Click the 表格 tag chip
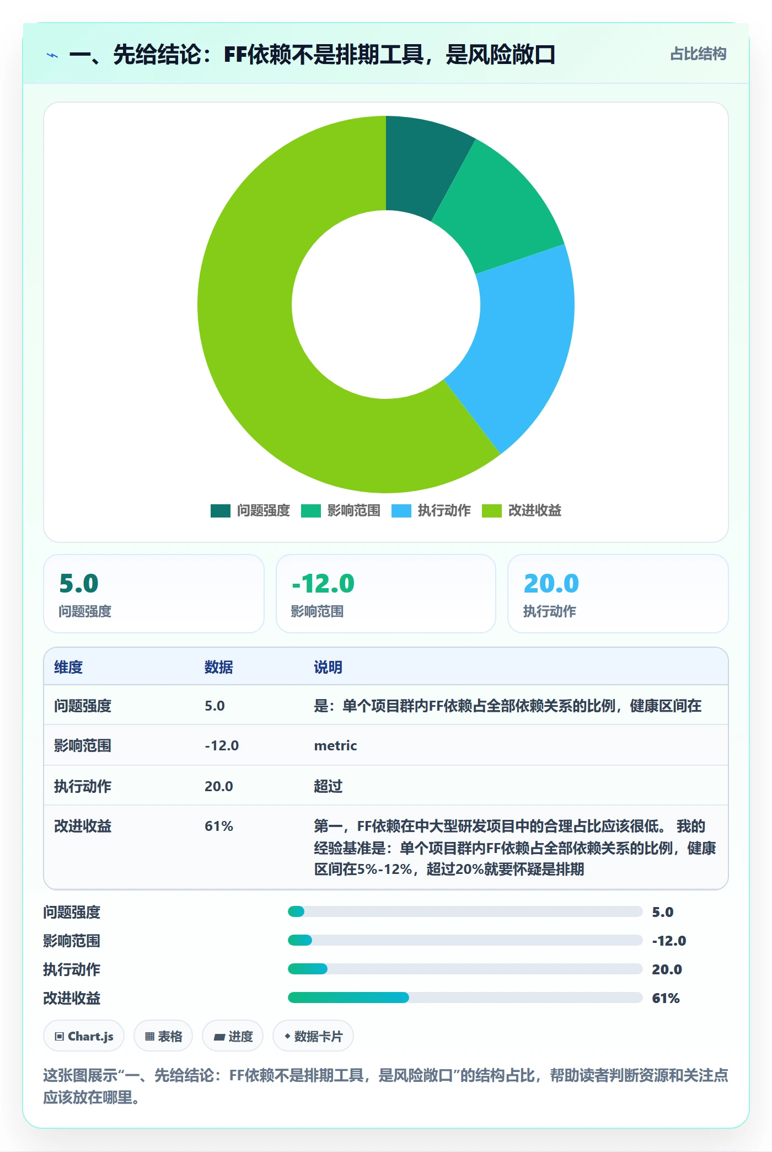Screen dimensions: 772x1152 click(x=163, y=1036)
